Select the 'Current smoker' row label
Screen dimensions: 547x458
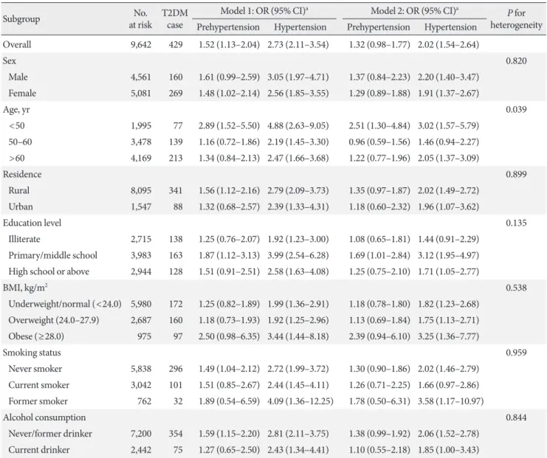pyautogui.click(x=39, y=385)
